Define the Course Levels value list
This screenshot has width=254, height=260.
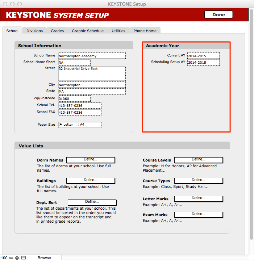click(199, 160)
